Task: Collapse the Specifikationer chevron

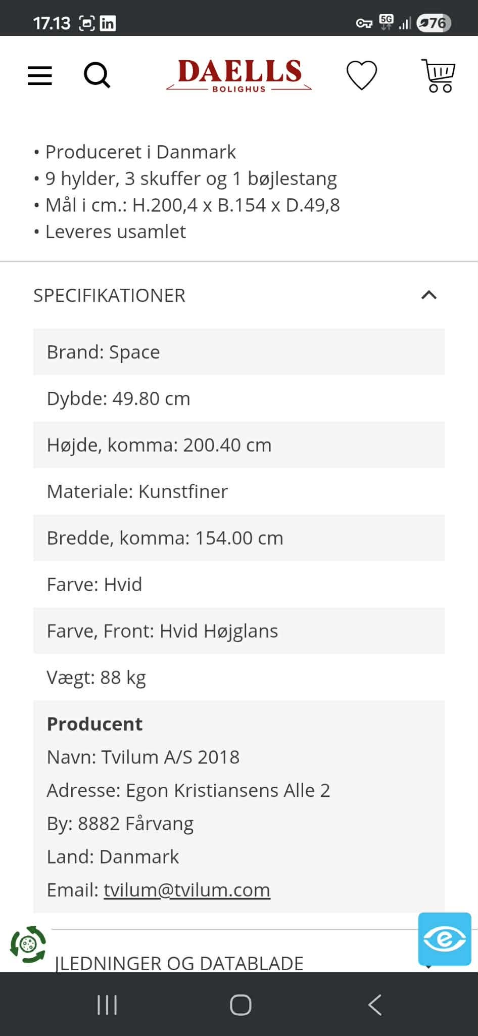Action: 428,295
